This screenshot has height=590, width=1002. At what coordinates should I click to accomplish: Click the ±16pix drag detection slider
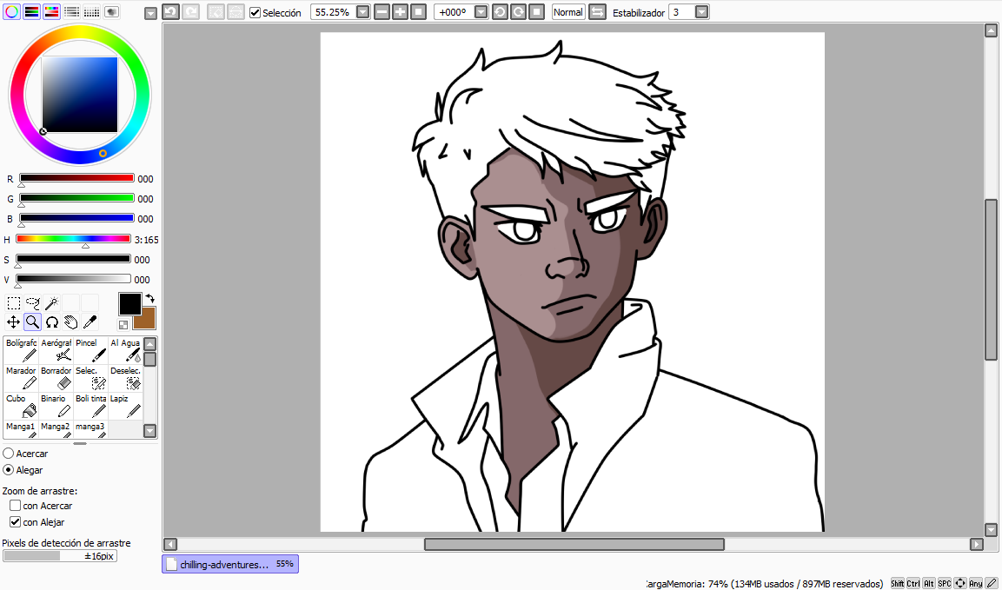point(60,556)
